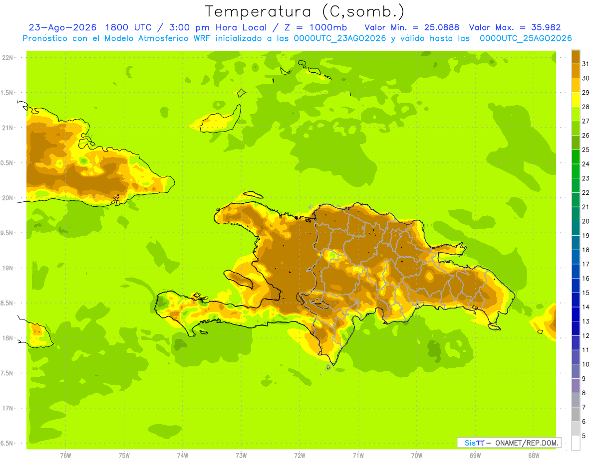
Task: Click the "17N" latitude label
Action: click(x=8, y=409)
